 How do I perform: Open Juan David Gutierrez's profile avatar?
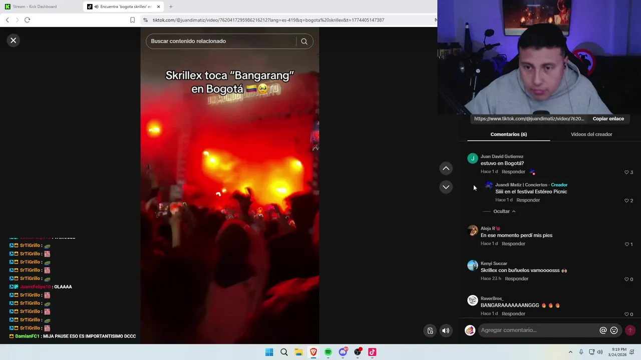coord(472,158)
